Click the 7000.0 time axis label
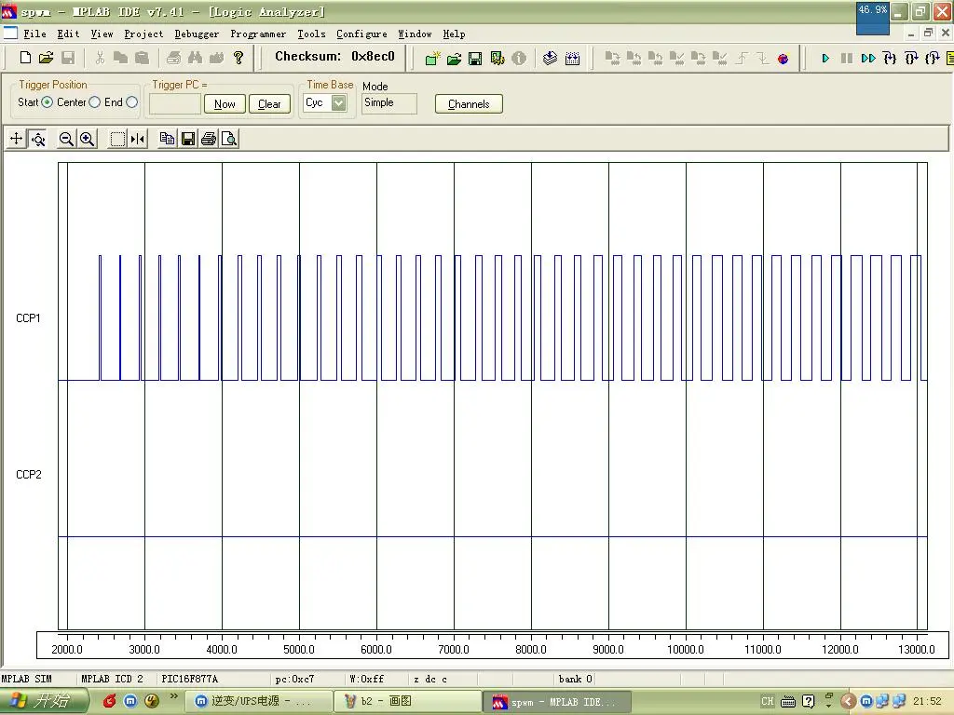Image resolution: width=954 pixels, height=715 pixels. [x=454, y=649]
